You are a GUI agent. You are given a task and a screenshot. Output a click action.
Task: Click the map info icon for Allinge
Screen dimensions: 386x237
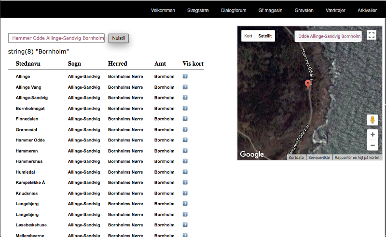(x=185, y=77)
